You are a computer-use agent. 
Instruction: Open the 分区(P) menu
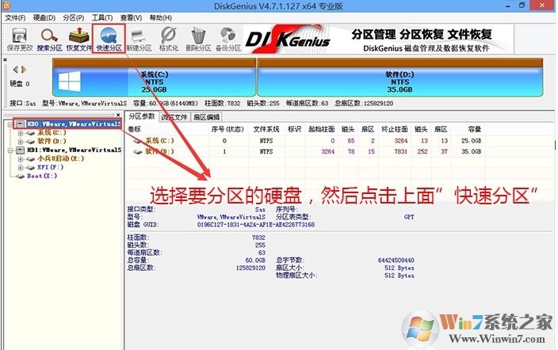pos(73,17)
